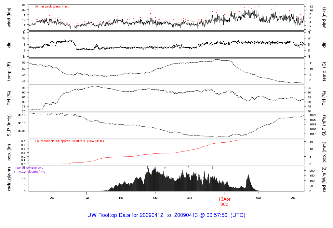Click the '12z' time axis label
Screen dimensions: 333x228
point(87,198)
